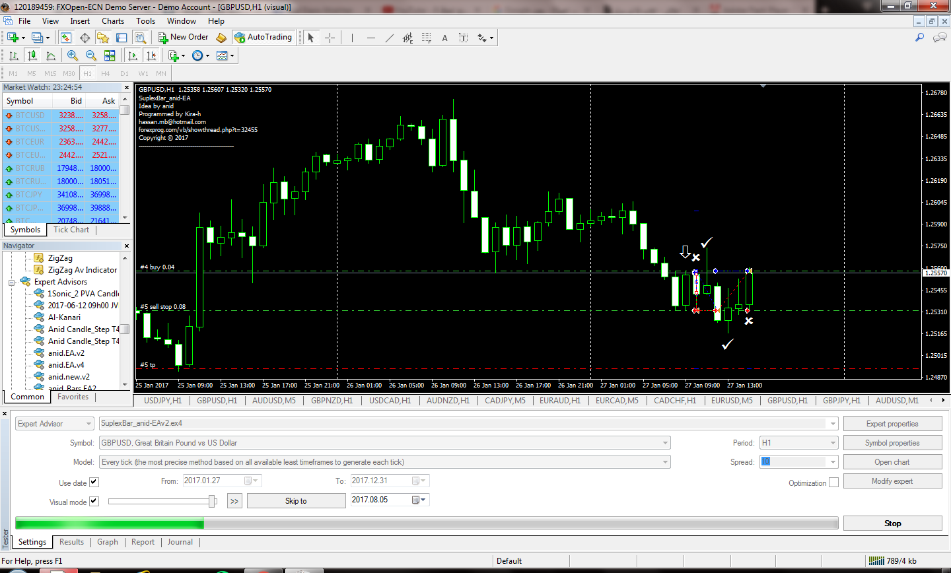This screenshot has width=951, height=573.
Task: Click the New Order toolbar button
Action: click(183, 38)
